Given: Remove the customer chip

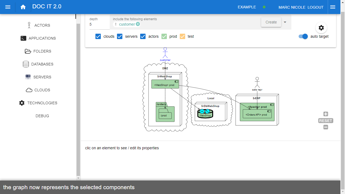Looking at the screenshot, I should 138,24.
